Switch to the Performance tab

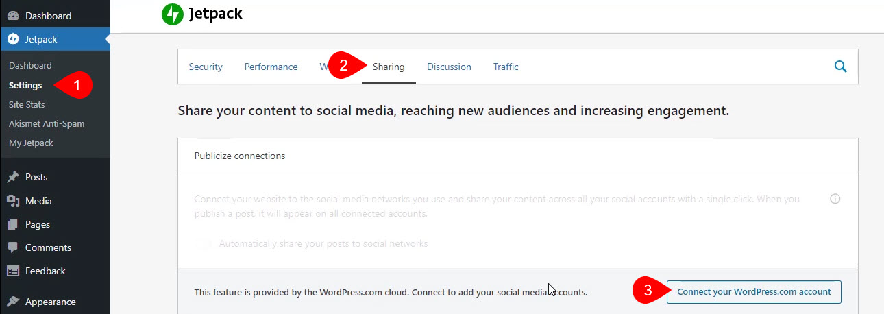coord(271,67)
